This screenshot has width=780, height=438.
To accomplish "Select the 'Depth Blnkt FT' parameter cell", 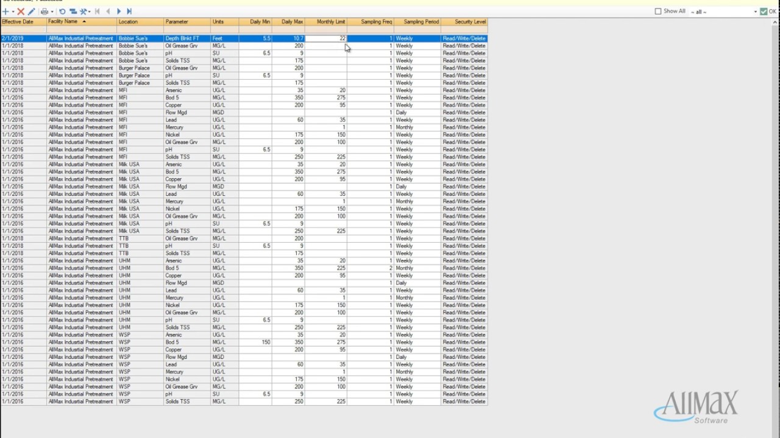I will pyautogui.click(x=187, y=38).
